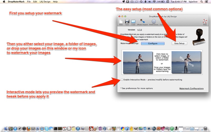
Task: Open the Watermark Configurations link
Action: click(191, 88)
